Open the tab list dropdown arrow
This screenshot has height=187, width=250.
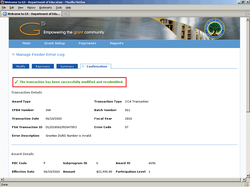click(x=248, y=14)
